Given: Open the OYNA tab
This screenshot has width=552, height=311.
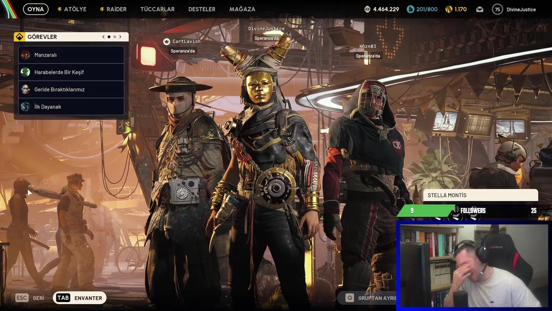Looking at the screenshot, I should [36, 9].
